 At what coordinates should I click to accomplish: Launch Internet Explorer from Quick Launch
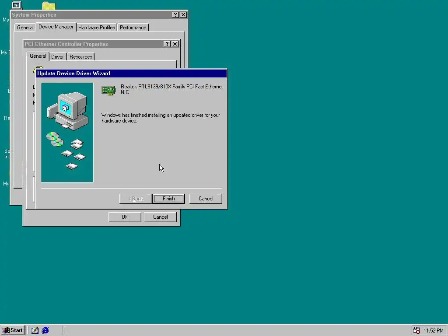tap(45, 330)
